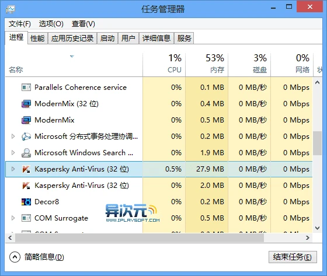327x276 pixels.
Task: Click the 27.9 MB memory value
Action: point(210,169)
